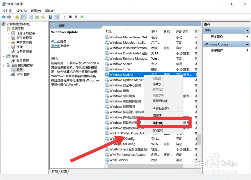Choose 帮助(H) in the context menu

(x=163, y=130)
